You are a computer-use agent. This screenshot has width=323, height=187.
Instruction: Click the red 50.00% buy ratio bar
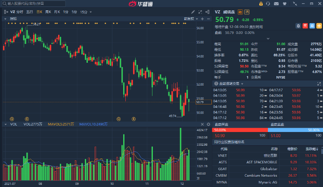240,130
